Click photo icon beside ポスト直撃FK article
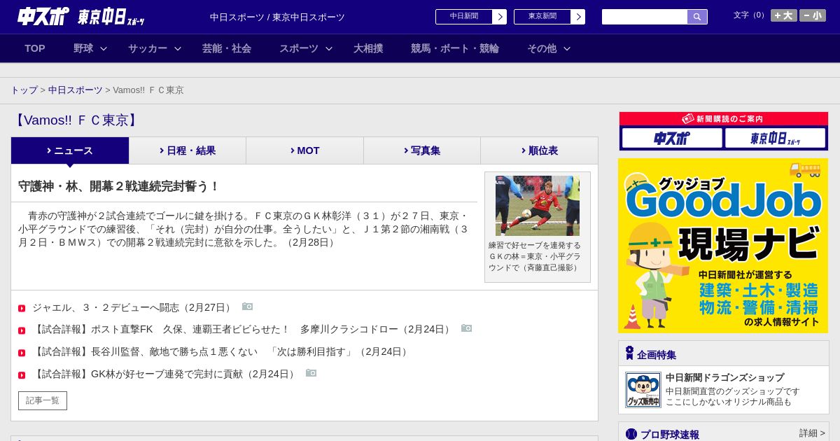 [x=466, y=328]
